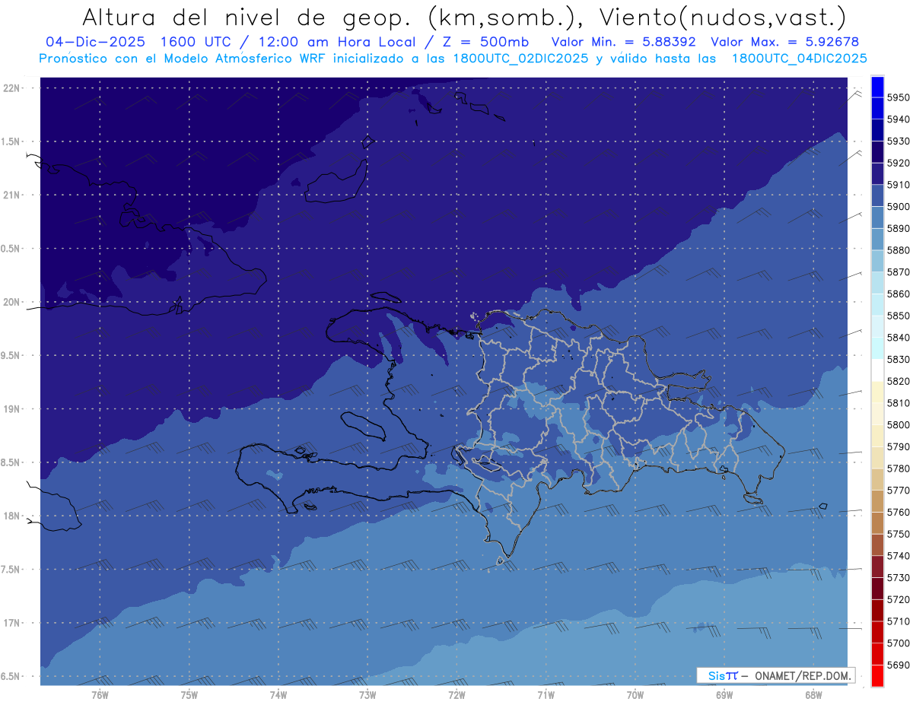This screenshot has width=913, height=705.
Task: Click the '5920' color bar label
Action: coord(898,163)
